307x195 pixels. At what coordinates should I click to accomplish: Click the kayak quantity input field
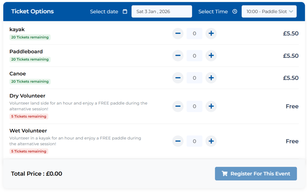(194, 33)
